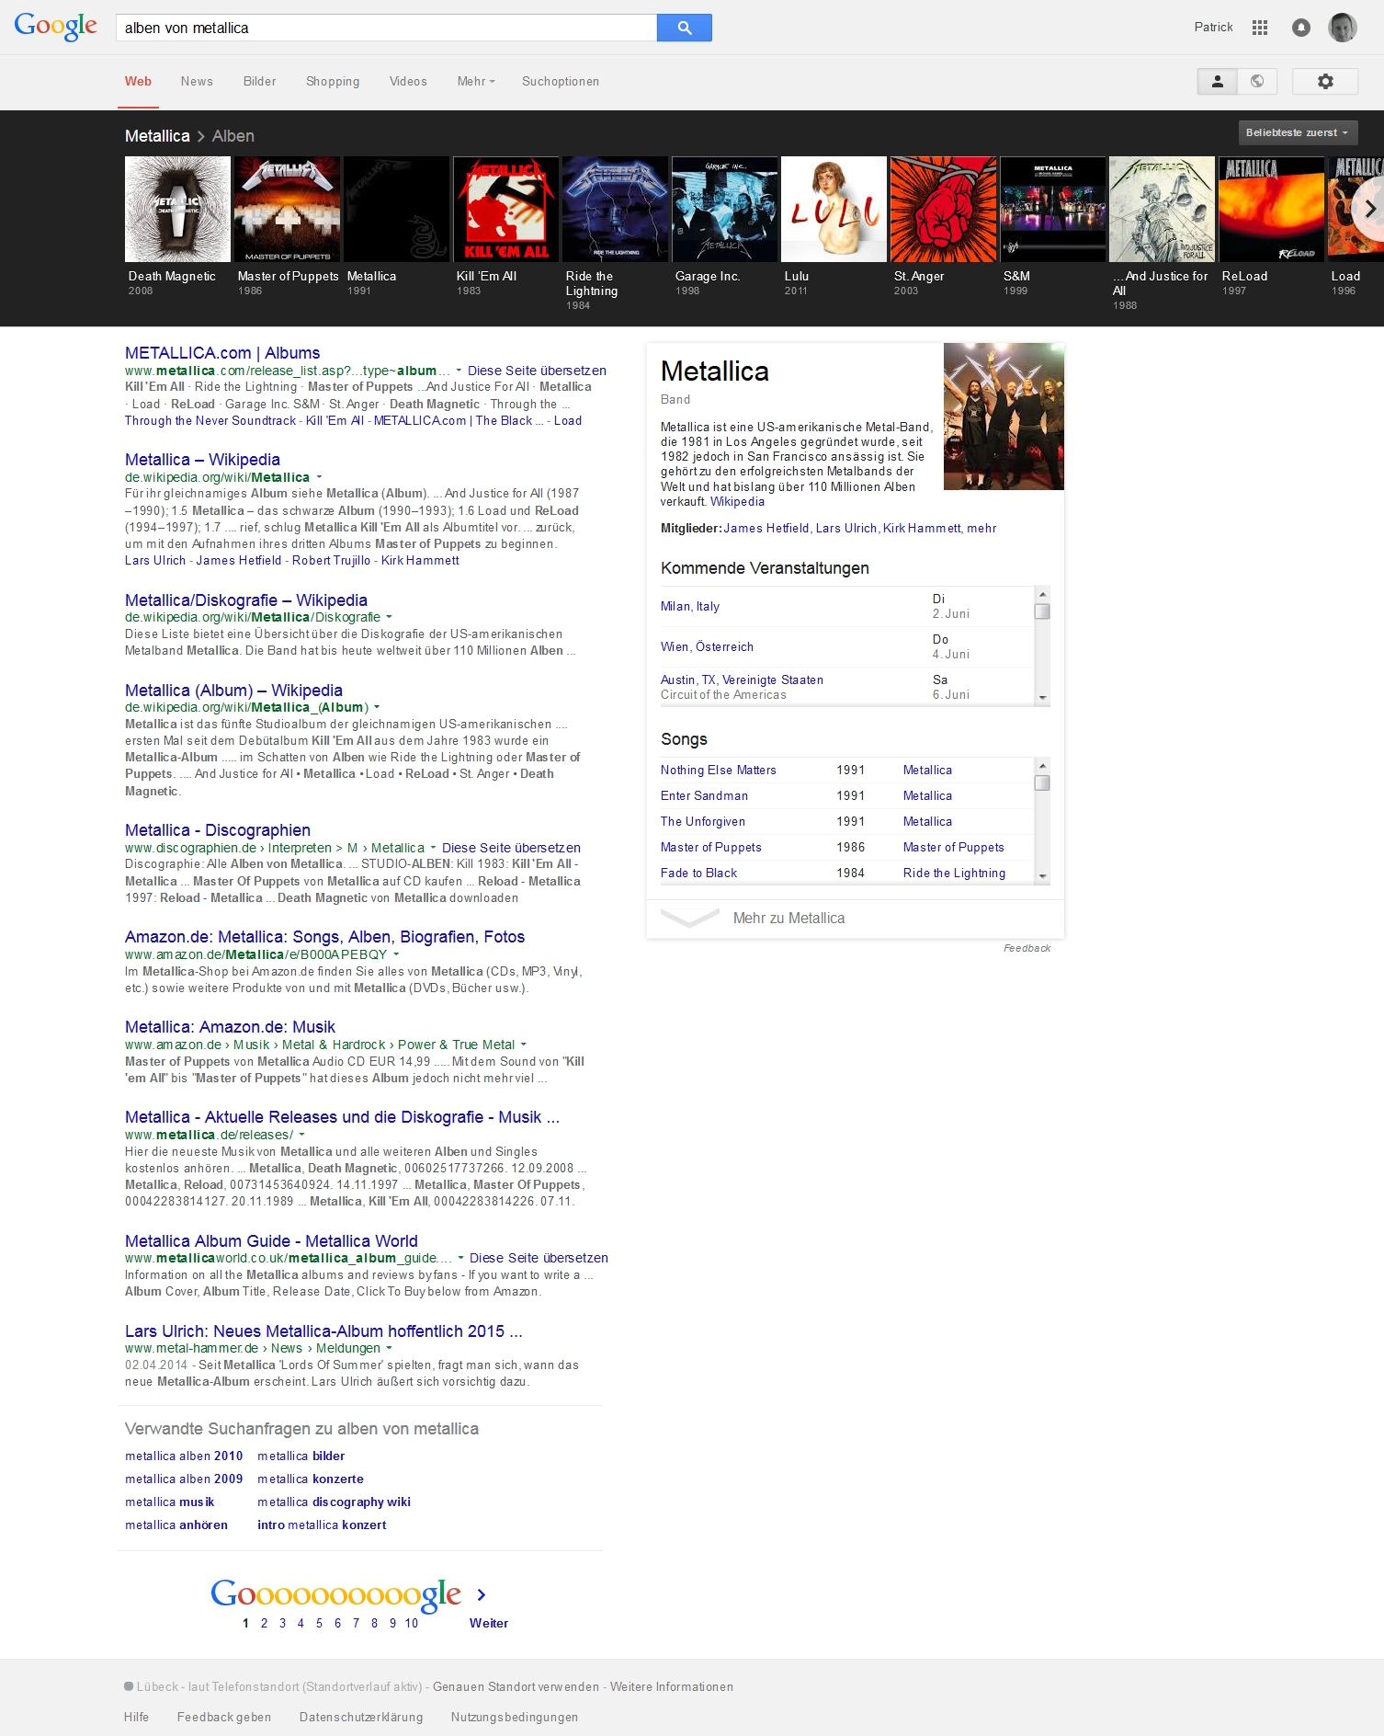
Task: Open Milan, Italy event
Action: click(690, 607)
